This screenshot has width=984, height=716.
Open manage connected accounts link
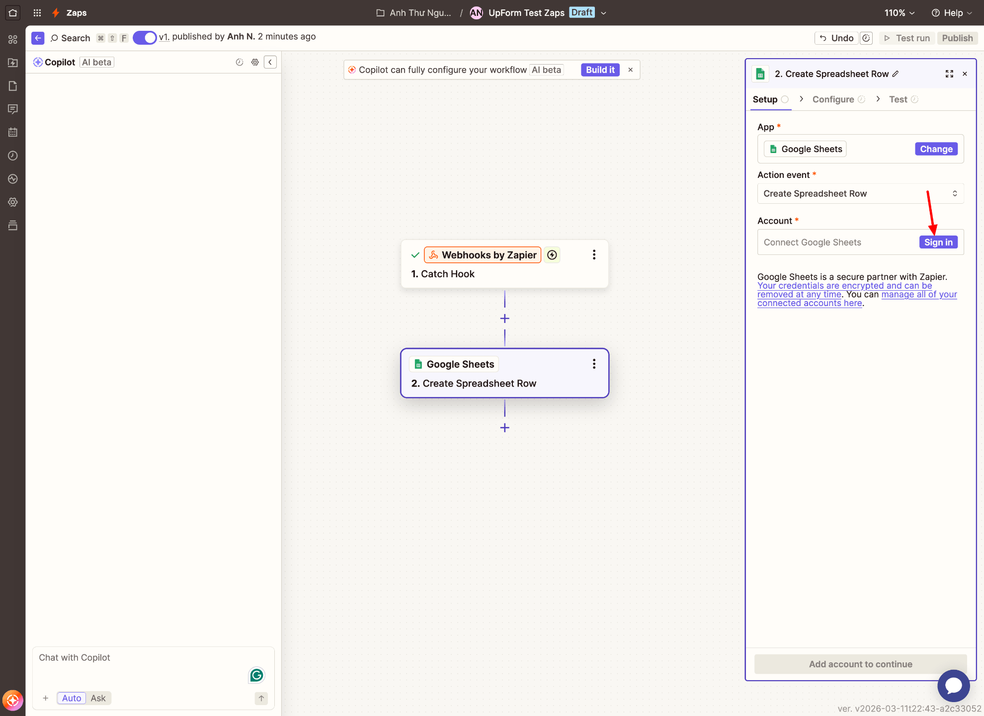pyautogui.click(x=857, y=299)
